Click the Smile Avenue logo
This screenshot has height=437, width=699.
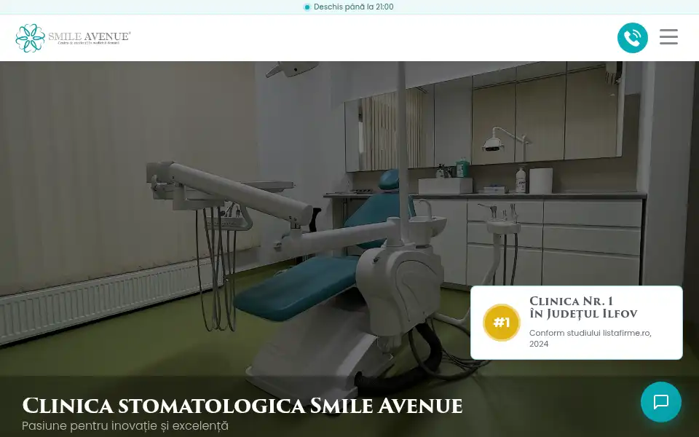[x=73, y=38]
